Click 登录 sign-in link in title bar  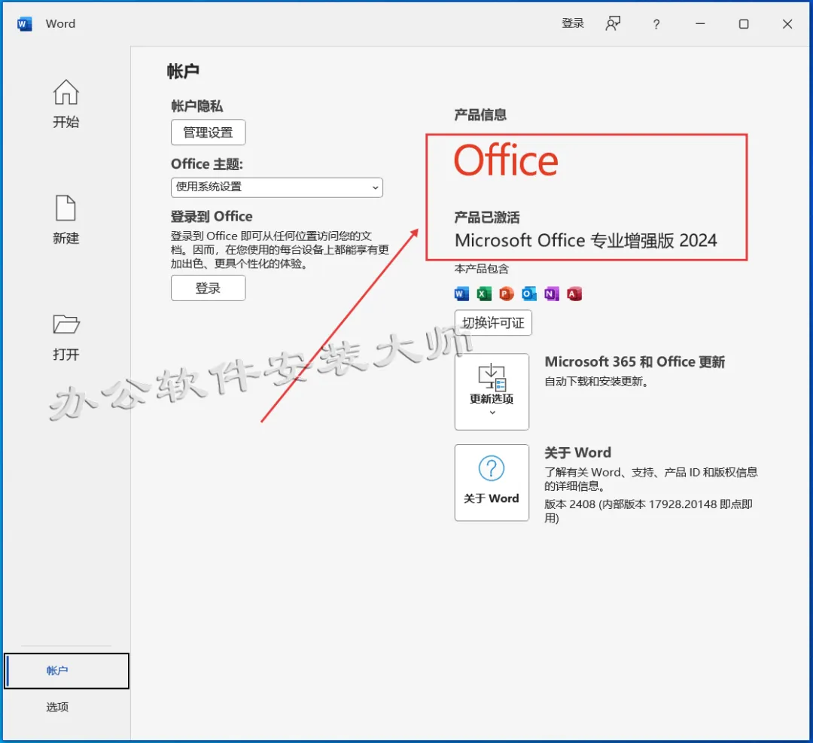(x=572, y=23)
